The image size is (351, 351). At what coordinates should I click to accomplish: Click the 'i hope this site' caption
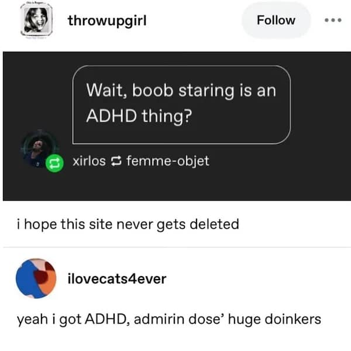coord(128,224)
